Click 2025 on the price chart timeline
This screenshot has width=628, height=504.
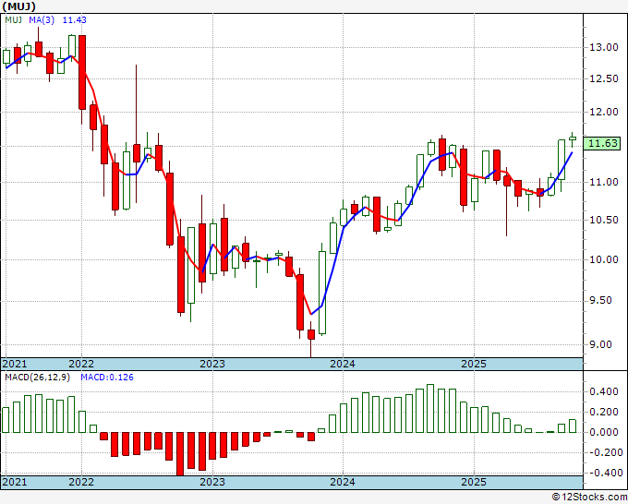[x=474, y=364]
